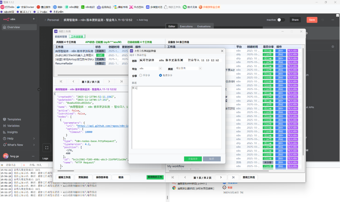Switch to the 数据库管理 tab

click(x=61, y=36)
